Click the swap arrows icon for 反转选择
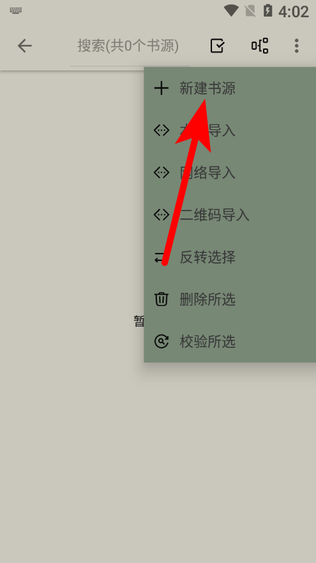This screenshot has width=316, height=563. 160,257
